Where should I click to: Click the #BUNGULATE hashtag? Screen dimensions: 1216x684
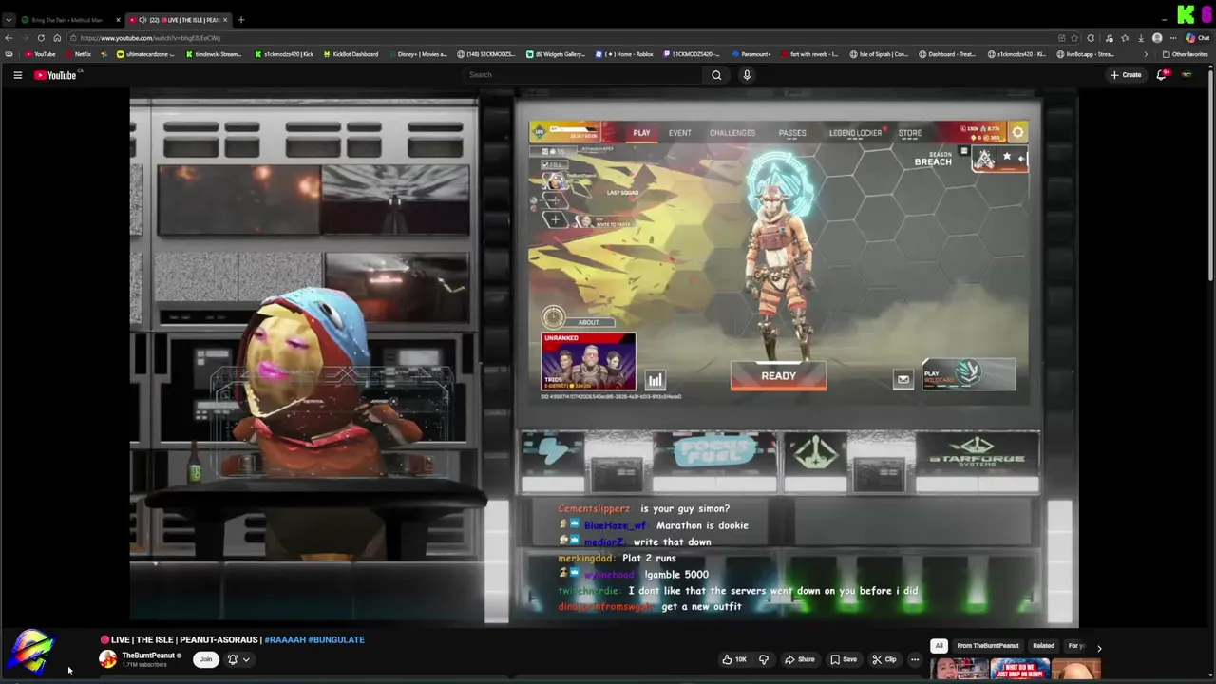pos(336,640)
